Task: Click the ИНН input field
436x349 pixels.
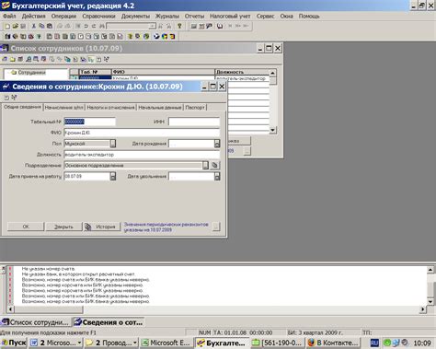Action: [x=194, y=122]
